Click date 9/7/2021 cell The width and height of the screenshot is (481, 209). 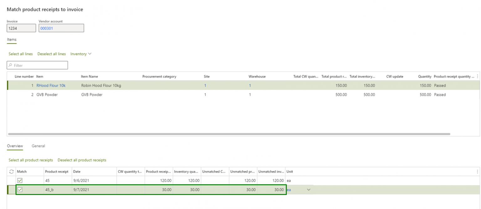[x=94, y=190]
